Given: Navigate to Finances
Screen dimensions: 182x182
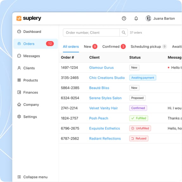Looking at the screenshot, I should (28, 92).
